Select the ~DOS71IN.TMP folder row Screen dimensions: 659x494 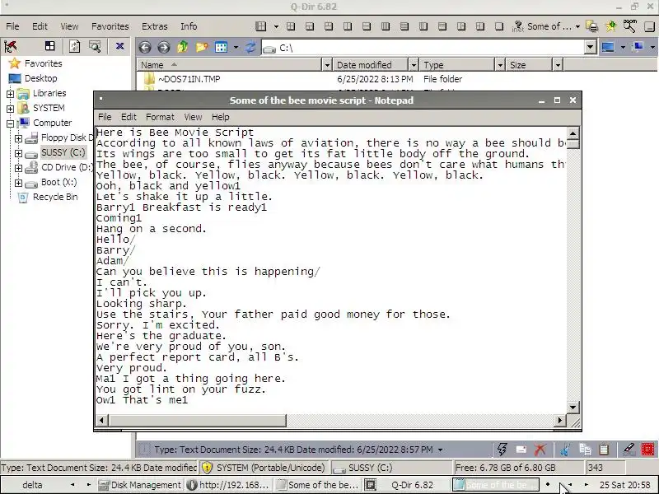click(189, 79)
